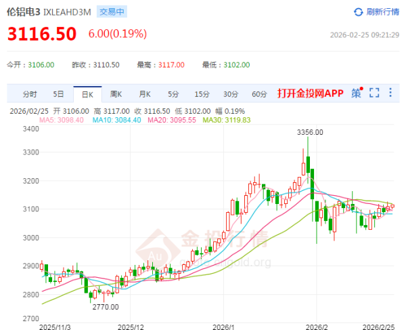The height and width of the screenshot is (330, 406).
Task: Switch to the 分时 tab
Action: [x=30, y=94]
